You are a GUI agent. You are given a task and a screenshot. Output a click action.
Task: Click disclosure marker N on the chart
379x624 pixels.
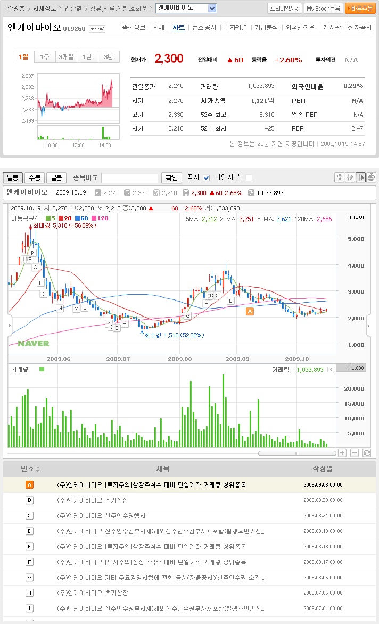[x=60, y=308]
